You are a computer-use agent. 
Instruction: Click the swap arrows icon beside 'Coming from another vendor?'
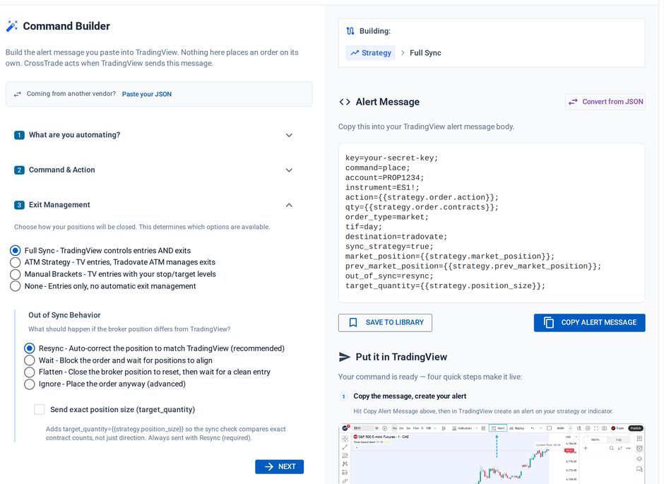click(x=18, y=94)
